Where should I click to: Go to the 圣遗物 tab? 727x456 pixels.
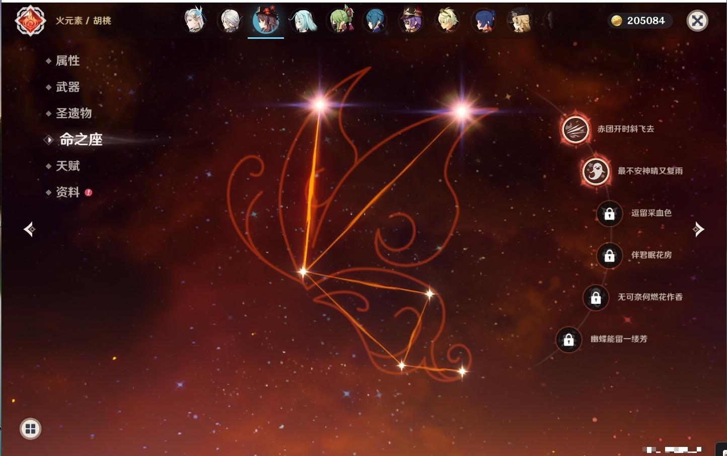click(74, 113)
